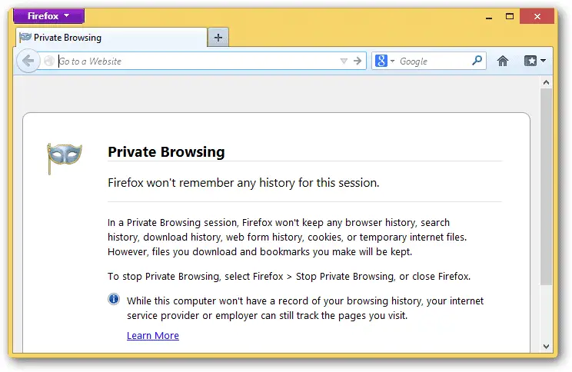Open the Google search engine selector
The width and height of the screenshot is (572, 372).
(x=384, y=61)
